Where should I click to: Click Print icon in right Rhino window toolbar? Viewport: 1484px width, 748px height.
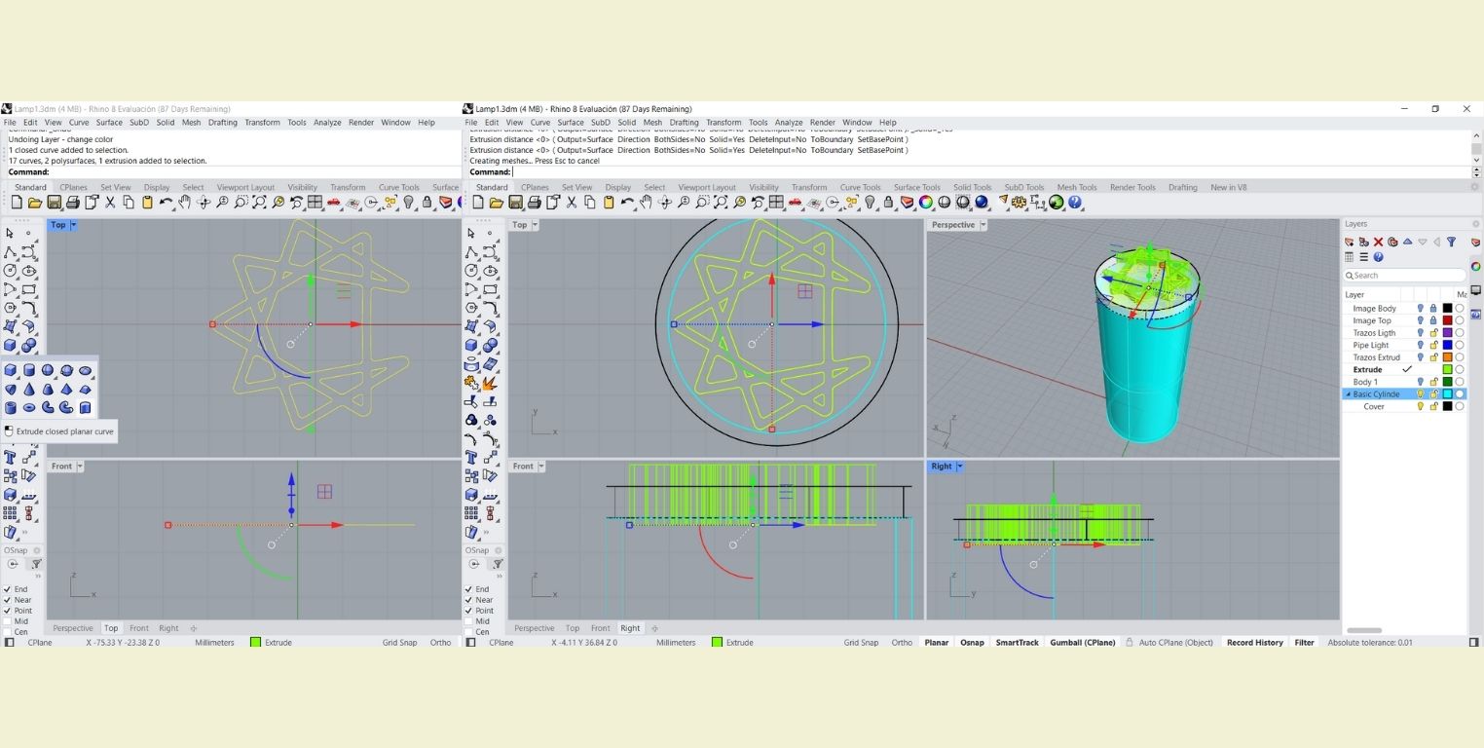click(x=534, y=203)
